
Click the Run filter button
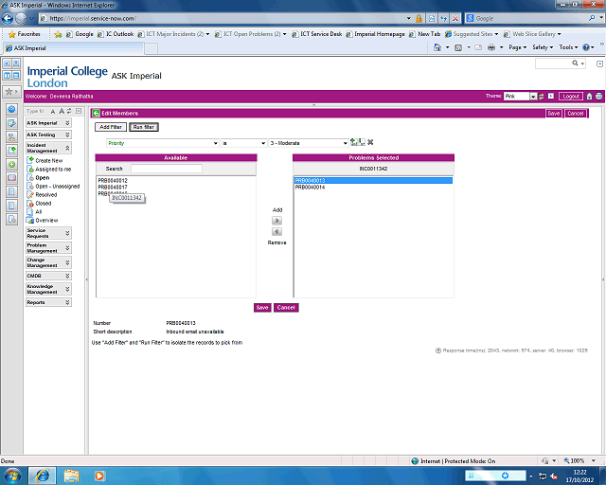point(144,126)
